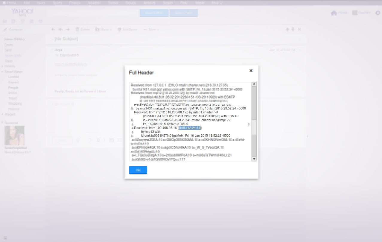This screenshot has width=382, height=242.
Task: Click the mail search input field
Action: click(92, 13)
